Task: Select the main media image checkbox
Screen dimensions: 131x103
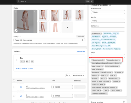Action: pyautogui.click(x=15, y=12)
